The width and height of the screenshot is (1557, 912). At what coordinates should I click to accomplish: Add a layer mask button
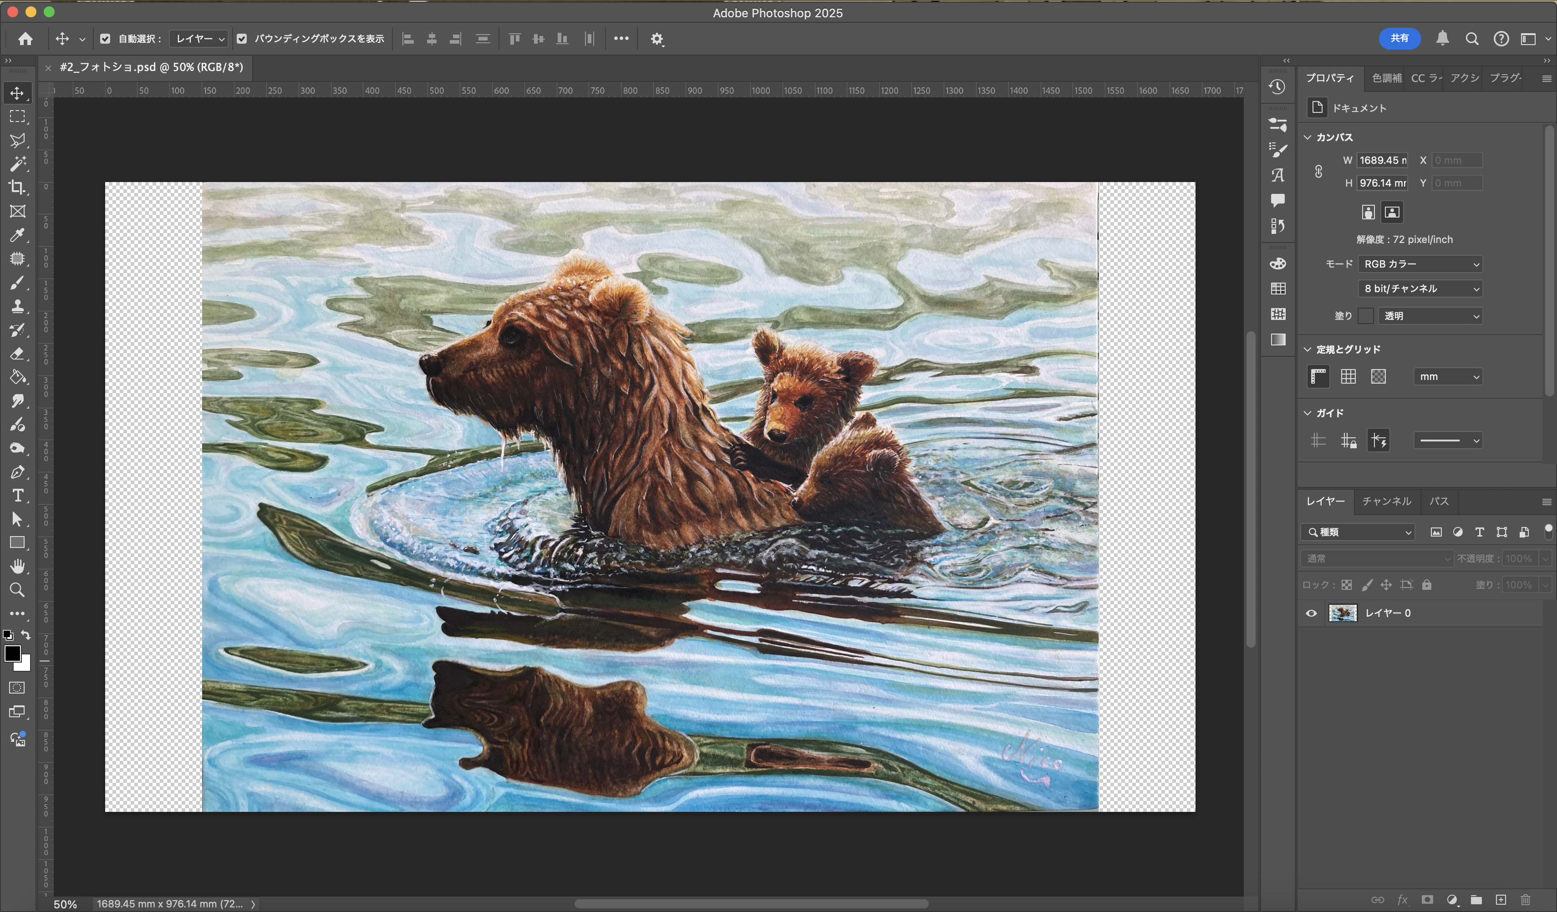(x=1427, y=900)
